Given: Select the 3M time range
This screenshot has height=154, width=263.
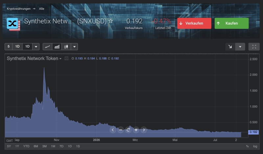Looking at the screenshot, I should tap(44, 146).
